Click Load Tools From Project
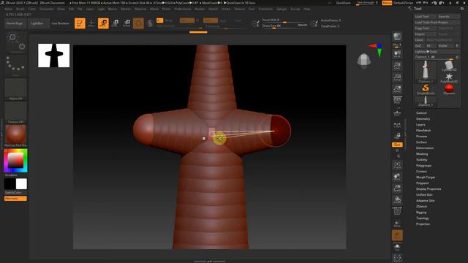Image resolution: width=468 pixels, height=263 pixels. pos(437,23)
